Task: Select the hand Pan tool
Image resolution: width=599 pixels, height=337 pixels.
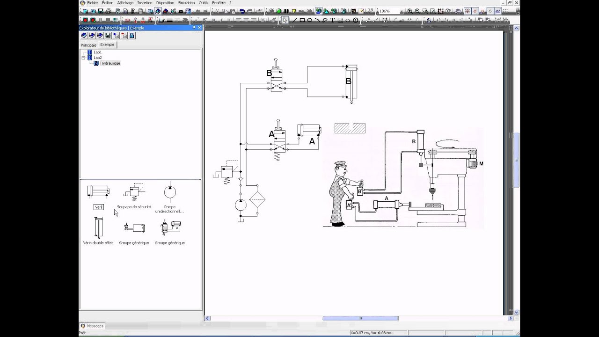Action: pyautogui.click(x=457, y=11)
